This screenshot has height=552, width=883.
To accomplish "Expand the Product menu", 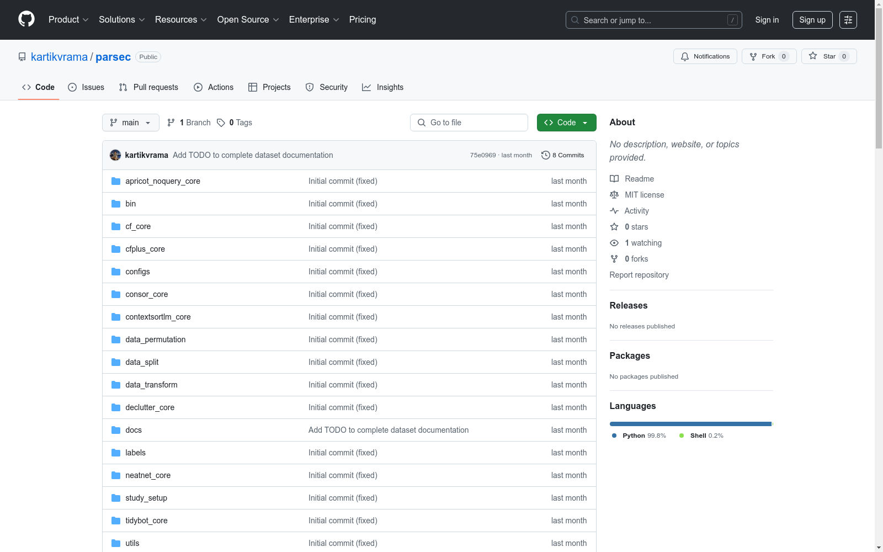I will click(x=68, y=20).
